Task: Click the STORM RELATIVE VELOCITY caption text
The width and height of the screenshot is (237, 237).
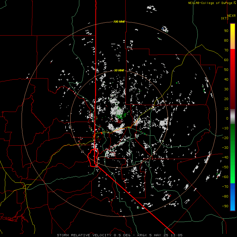Action: click(84, 235)
